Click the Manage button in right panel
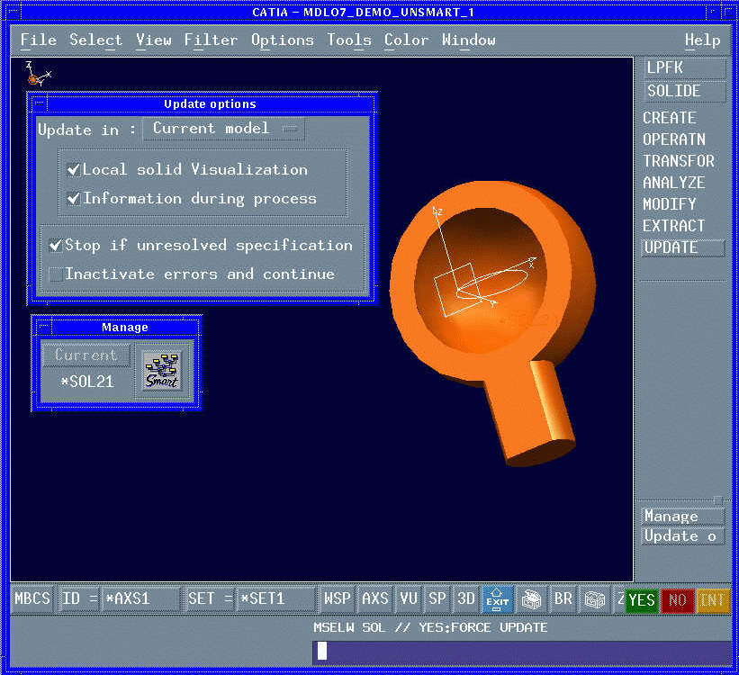The image size is (739, 675). pyautogui.click(x=683, y=516)
